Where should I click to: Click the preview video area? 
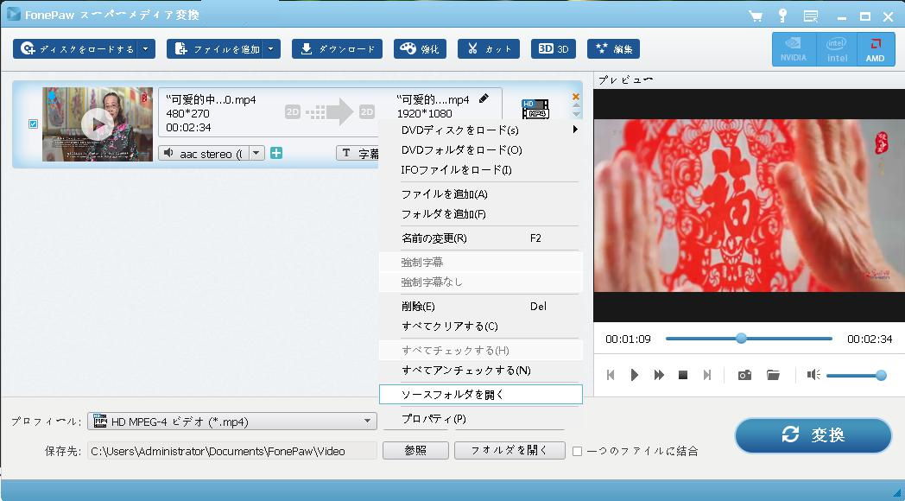pyautogui.click(x=749, y=206)
